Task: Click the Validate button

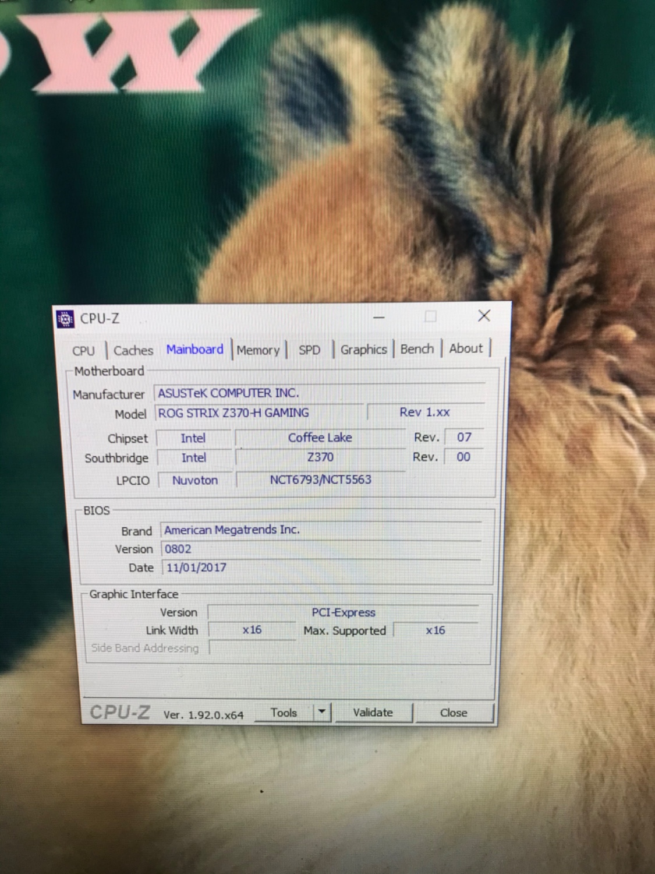Action: coord(373,713)
